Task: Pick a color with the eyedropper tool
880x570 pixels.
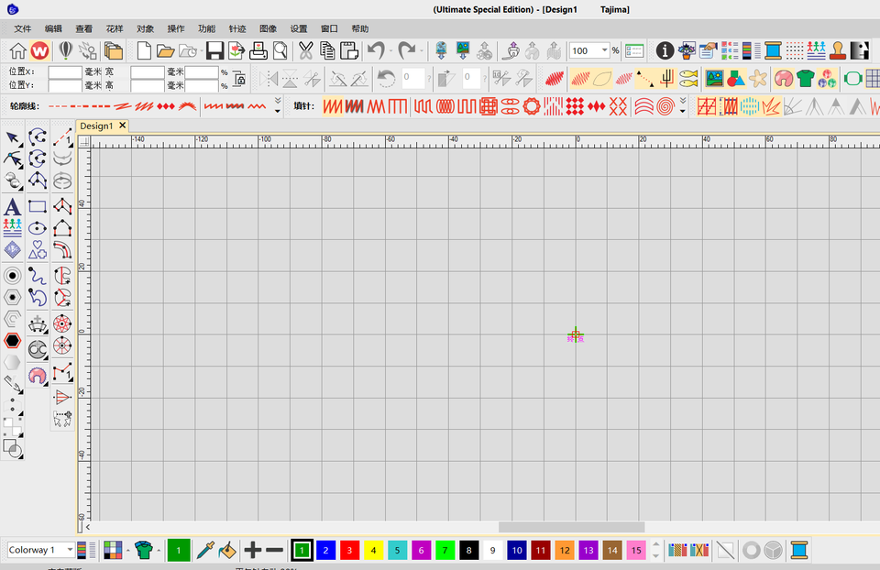Action: [204, 550]
